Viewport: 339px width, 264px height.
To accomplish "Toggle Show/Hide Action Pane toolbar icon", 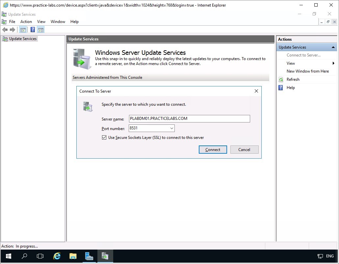I will coord(40,30).
